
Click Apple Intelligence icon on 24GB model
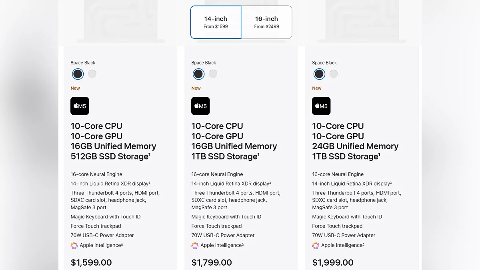click(316, 246)
